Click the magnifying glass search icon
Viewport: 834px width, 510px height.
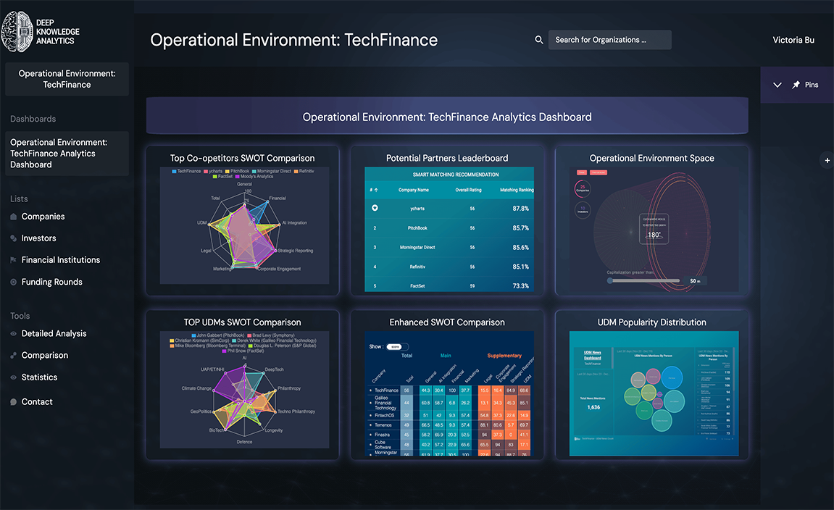coord(539,40)
